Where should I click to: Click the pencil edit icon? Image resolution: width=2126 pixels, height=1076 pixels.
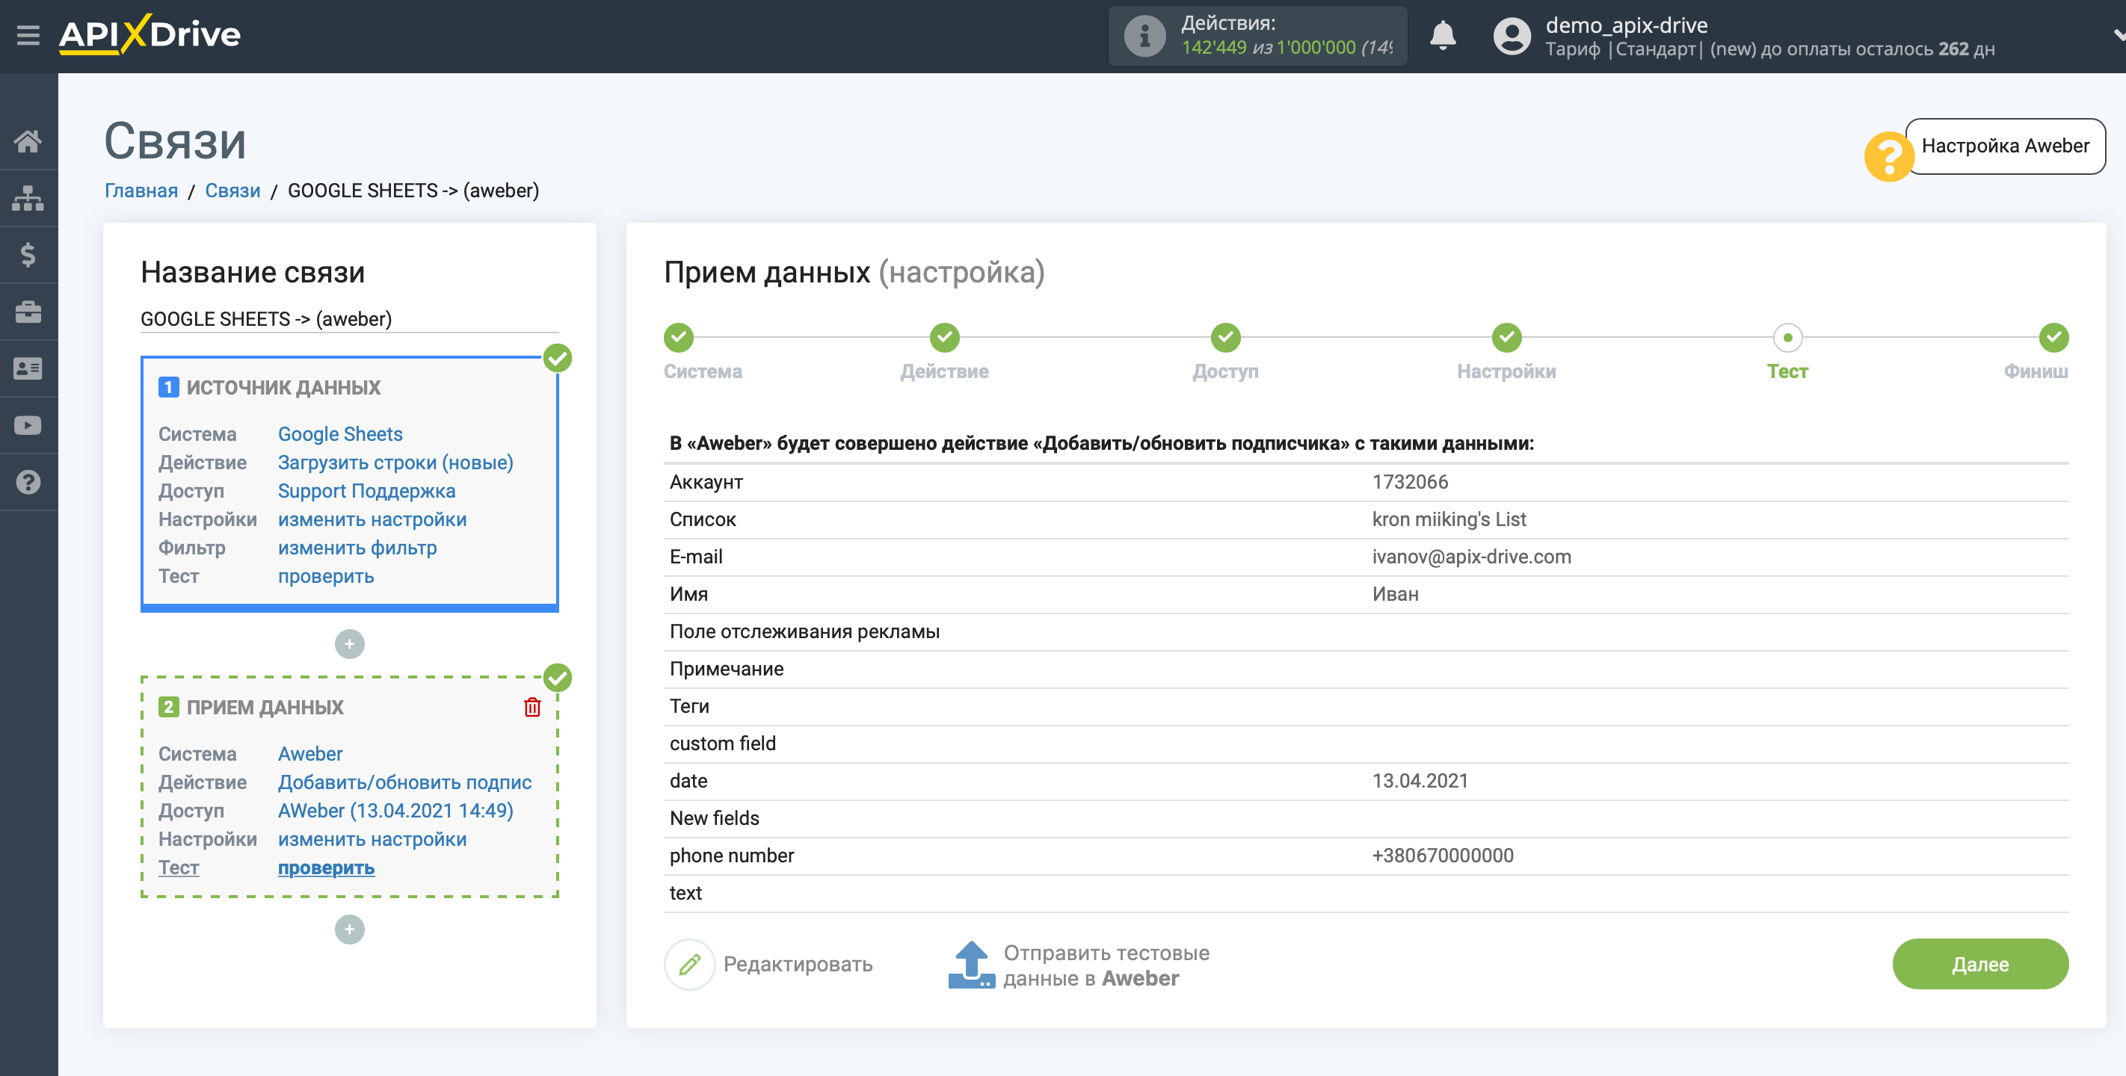(690, 964)
